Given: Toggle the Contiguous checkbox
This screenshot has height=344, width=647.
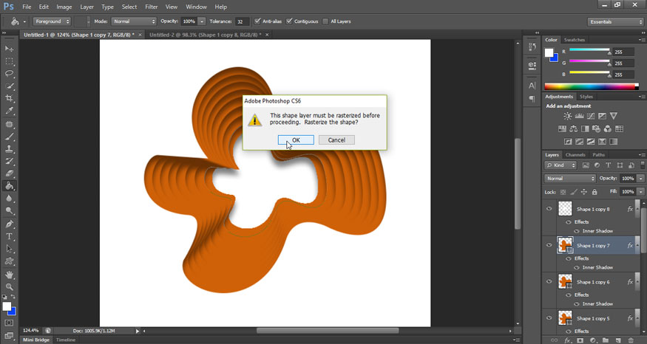Looking at the screenshot, I should coord(289,21).
